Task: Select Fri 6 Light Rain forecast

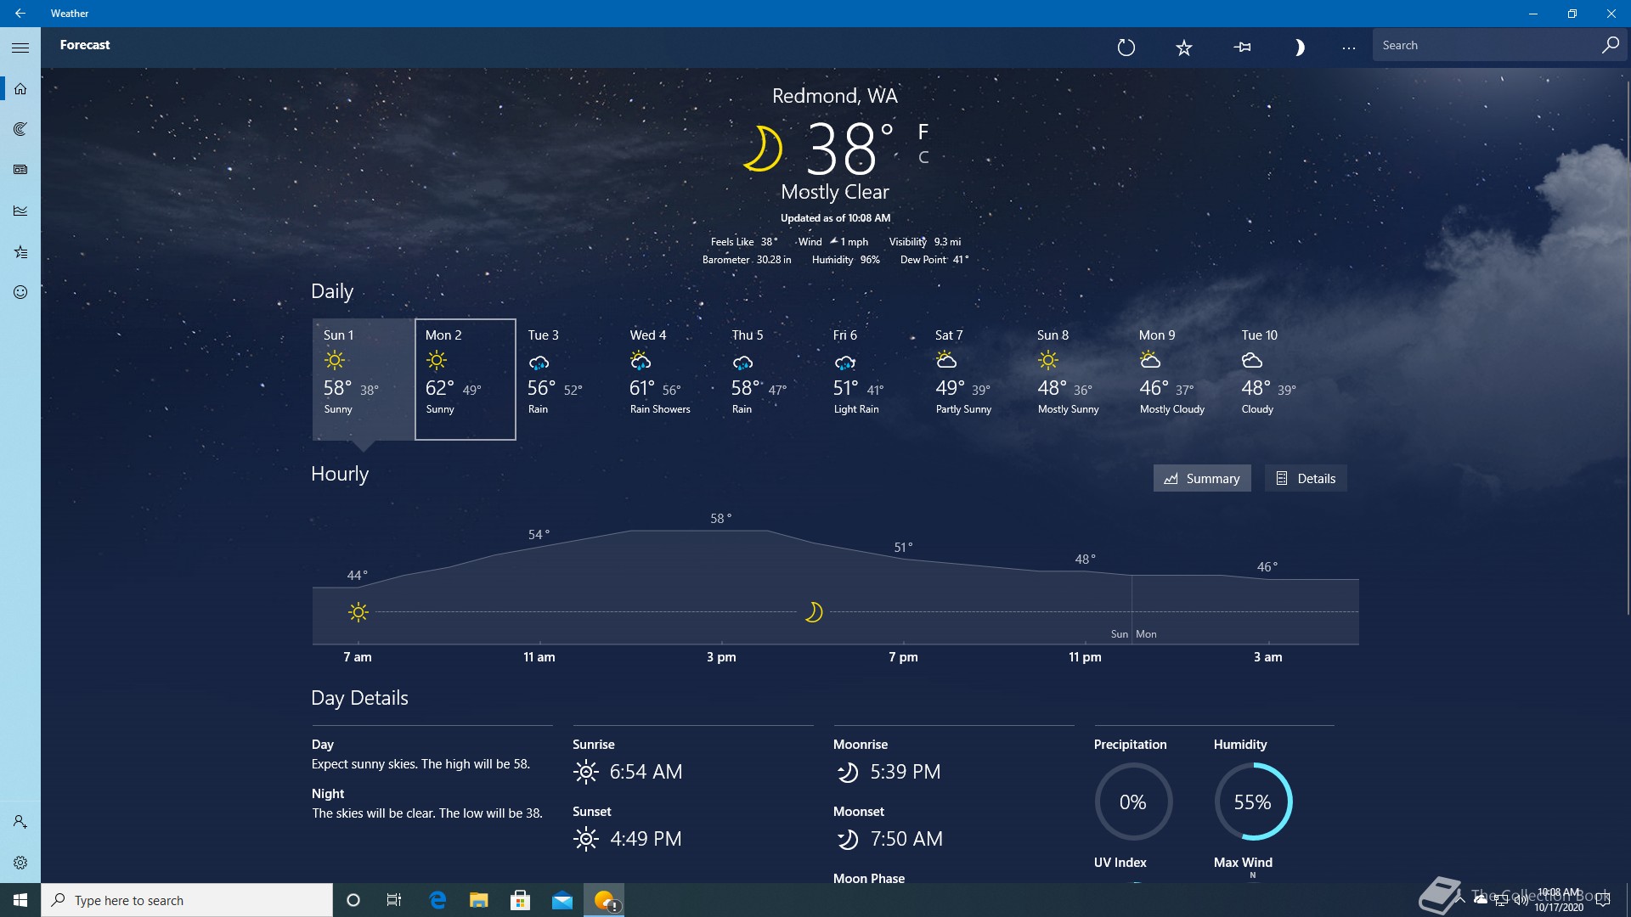Action: (x=872, y=380)
